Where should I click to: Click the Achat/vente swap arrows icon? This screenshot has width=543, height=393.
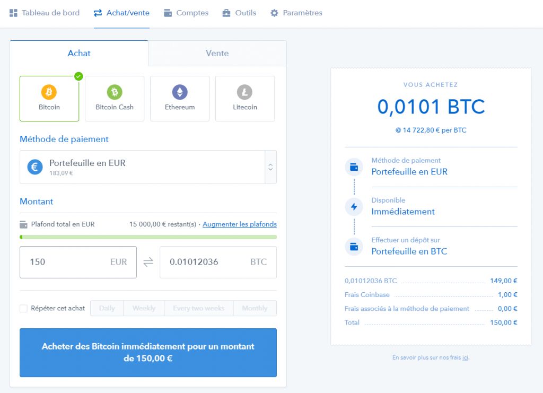98,13
